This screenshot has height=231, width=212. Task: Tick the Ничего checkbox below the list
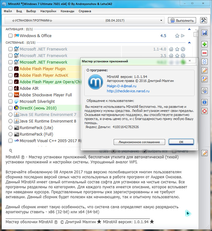coord(174,151)
